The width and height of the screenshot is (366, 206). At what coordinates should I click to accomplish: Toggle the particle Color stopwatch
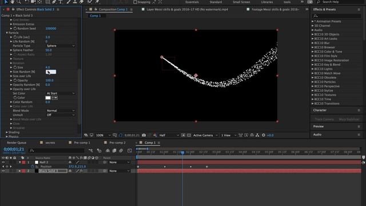tap(15, 98)
